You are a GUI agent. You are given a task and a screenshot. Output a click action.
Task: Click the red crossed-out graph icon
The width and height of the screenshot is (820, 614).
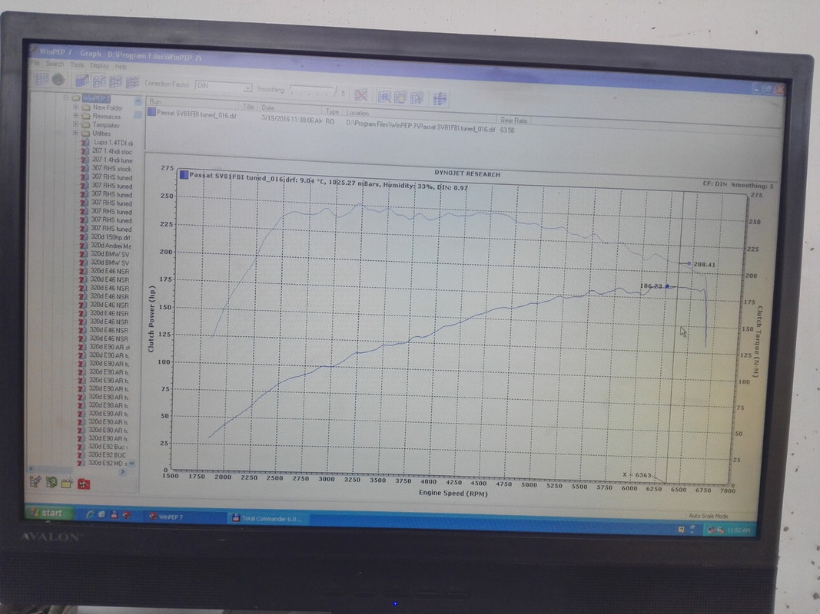coord(360,95)
